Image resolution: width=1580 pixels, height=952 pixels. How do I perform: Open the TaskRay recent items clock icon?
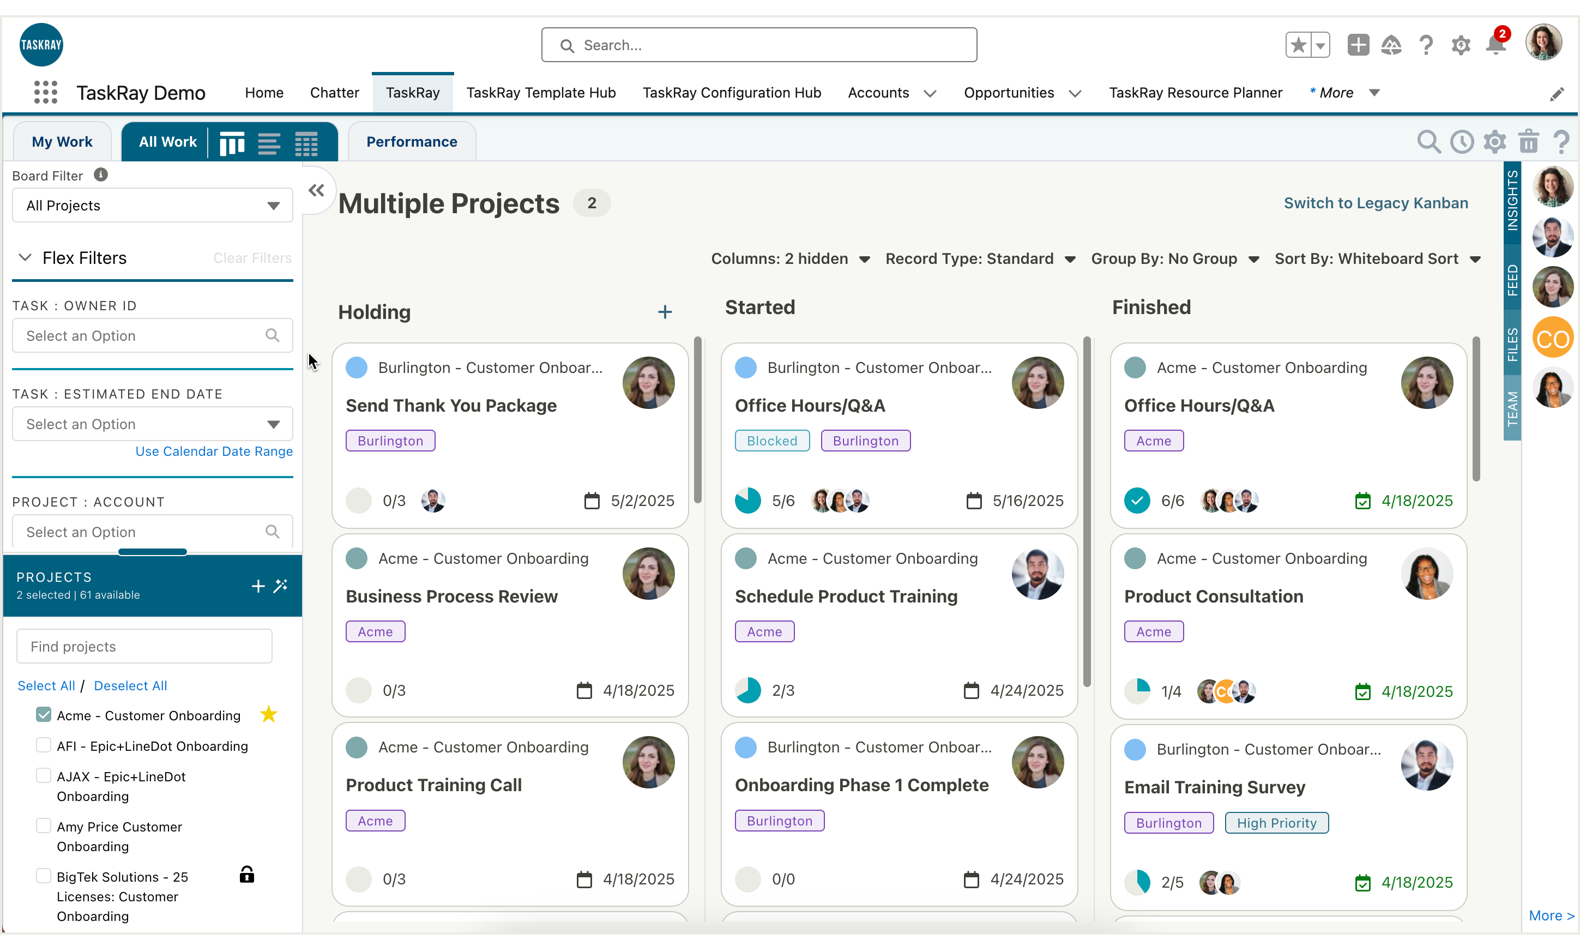(x=1462, y=142)
